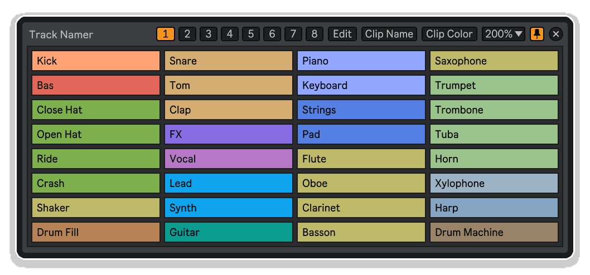Screen dimensions: 590x275
Task: Select the Basson name button
Action: tap(361, 232)
